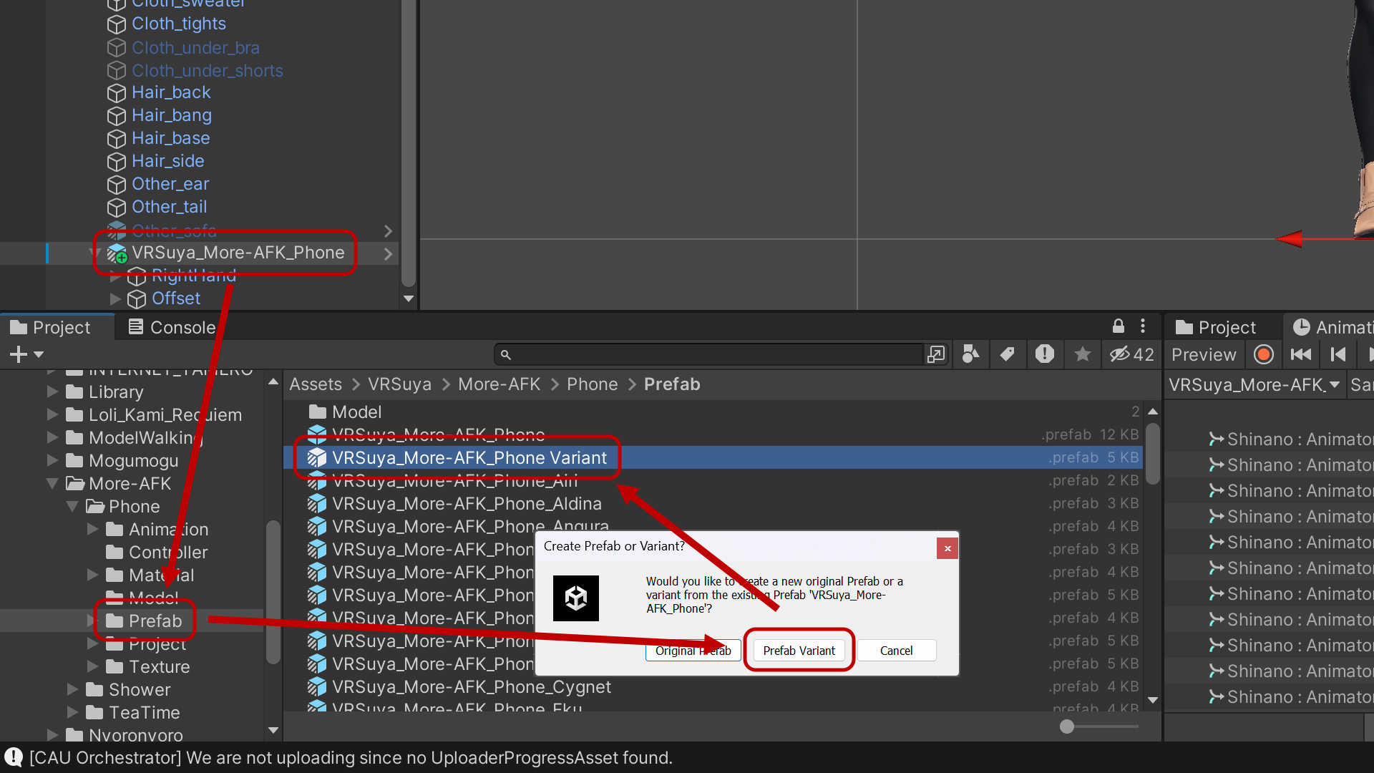Switch to the Animation tab
Image resolution: width=1374 pixels, height=773 pixels.
[1332, 327]
